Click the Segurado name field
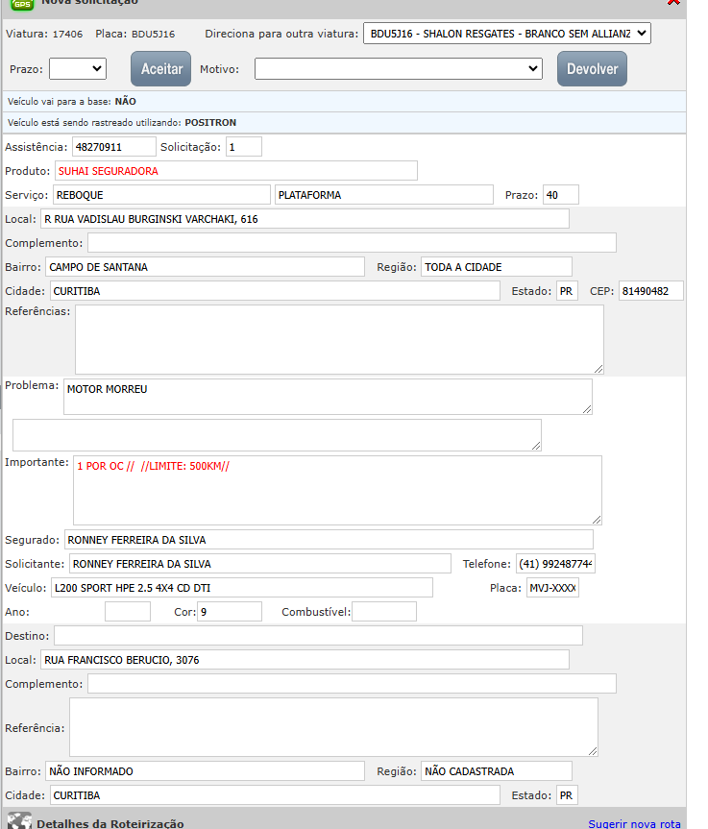 coord(329,539)
